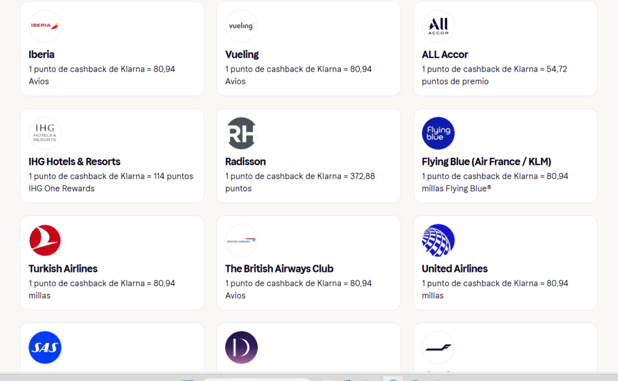Open IHG Hotels & Resorts heading
618x381 pixels.
coord(74,162)
